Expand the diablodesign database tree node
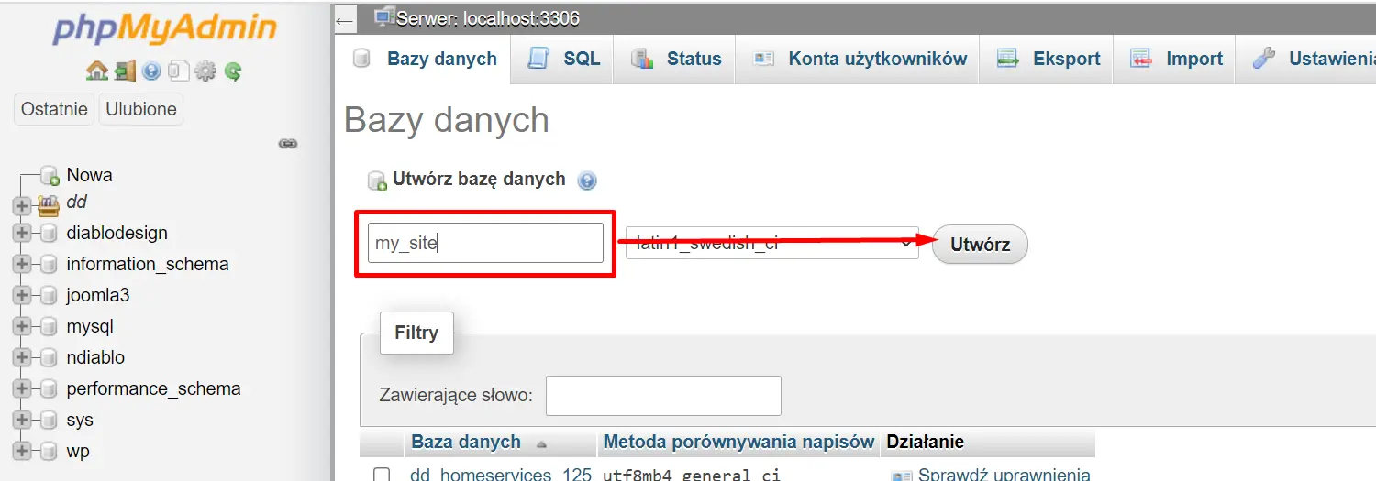The height and width of the screenshot is (481, 1376). coord(23,233)
